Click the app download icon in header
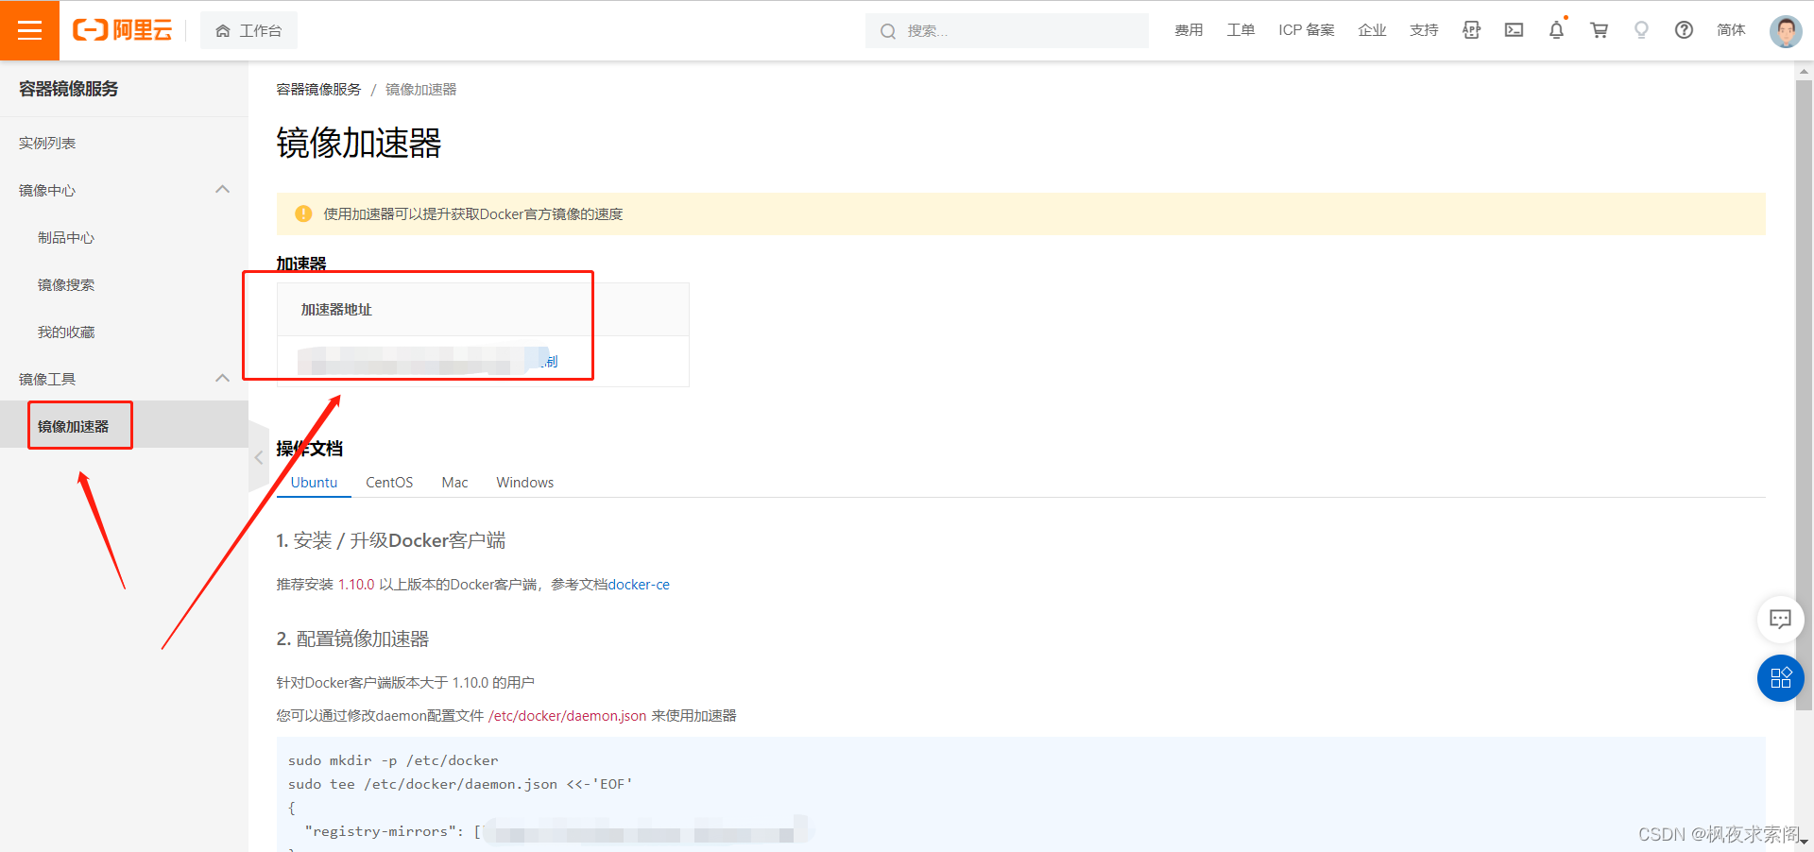 pyautogui.click(x=1471, y=30)
